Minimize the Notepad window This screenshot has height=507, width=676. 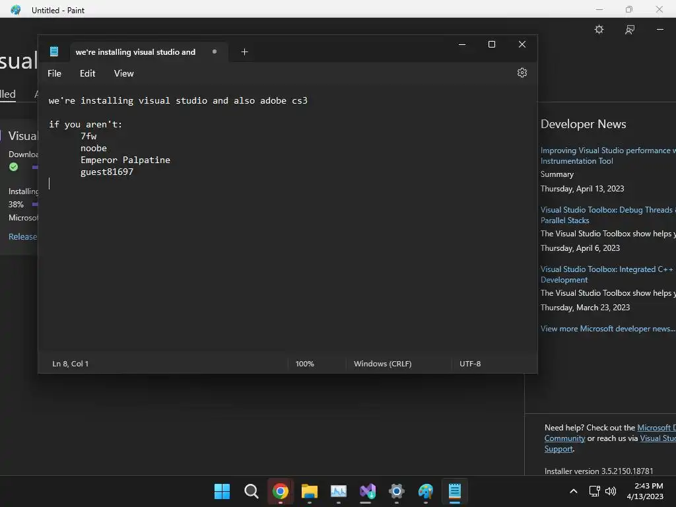point(461,44)
